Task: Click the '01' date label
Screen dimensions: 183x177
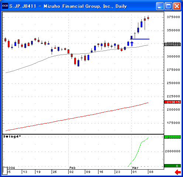Action: pyautogui.click(x=135, y=172)
